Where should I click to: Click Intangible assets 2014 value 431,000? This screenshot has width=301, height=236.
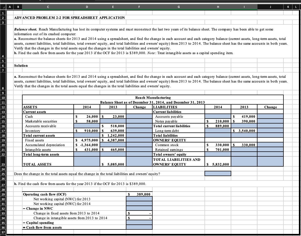click(87, 150)
